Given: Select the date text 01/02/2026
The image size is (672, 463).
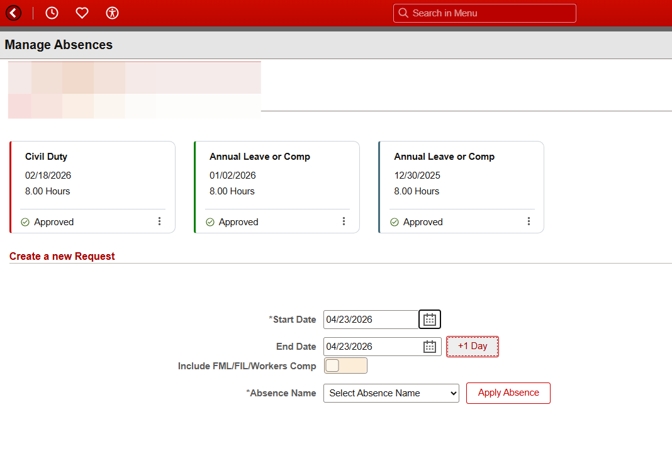Looking at the screenshot, I should pyautogui.click(x=233, y=176).
